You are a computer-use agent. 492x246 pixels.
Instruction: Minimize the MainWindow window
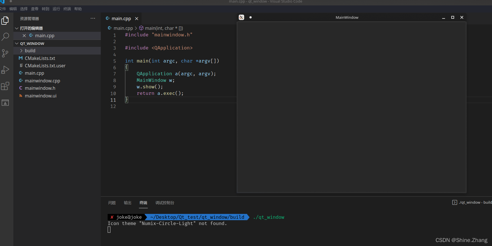point(444,18)
